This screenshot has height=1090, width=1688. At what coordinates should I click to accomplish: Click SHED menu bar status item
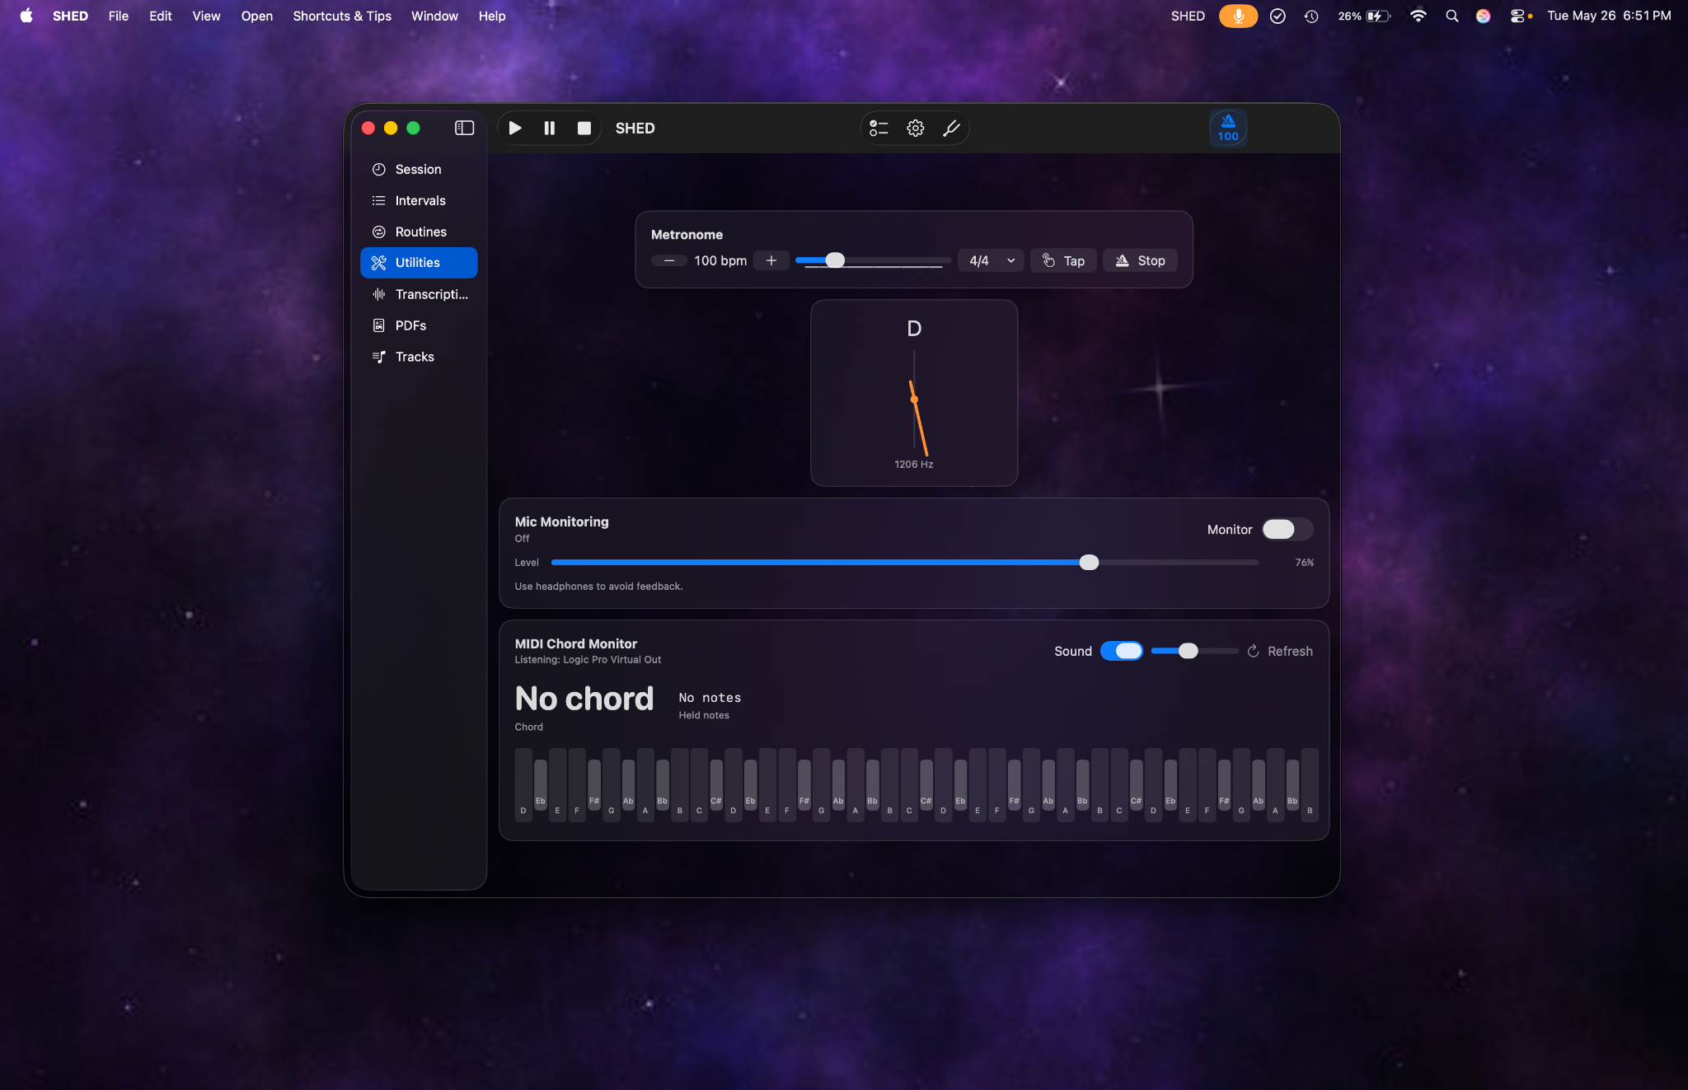pyautogui.click(x=1188, y=16)
